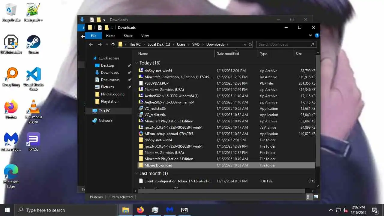The image size is (384, 216).
Task: Select Quick access in navigation pane
Action: click(109, 58)
